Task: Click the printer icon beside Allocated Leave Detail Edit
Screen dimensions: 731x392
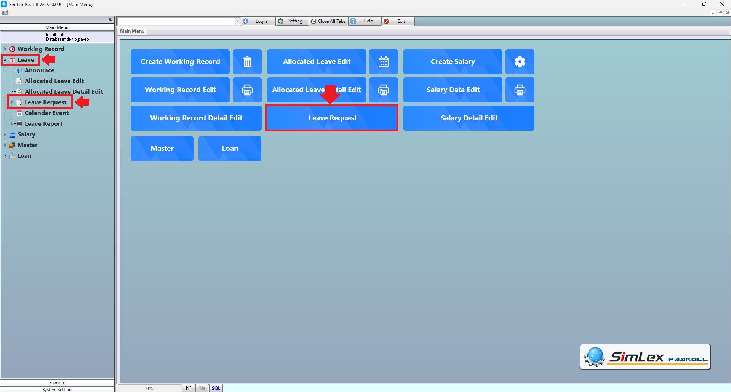Action: [383, 90]
